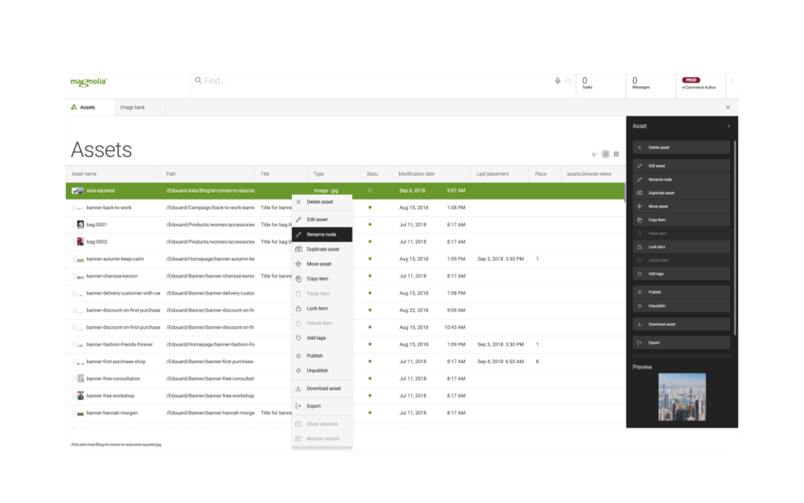
Task: Open the Image bank tab
Action: point(132,107)
